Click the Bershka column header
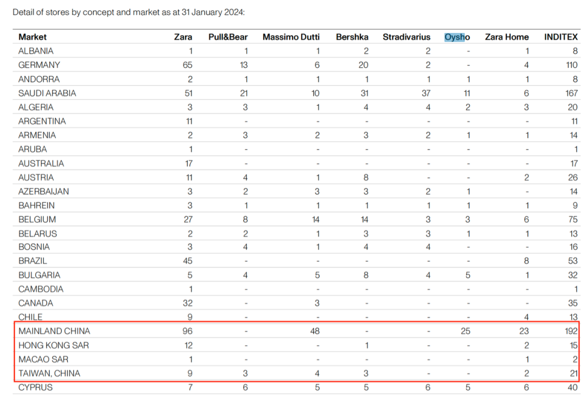 (x=352, y=37)
